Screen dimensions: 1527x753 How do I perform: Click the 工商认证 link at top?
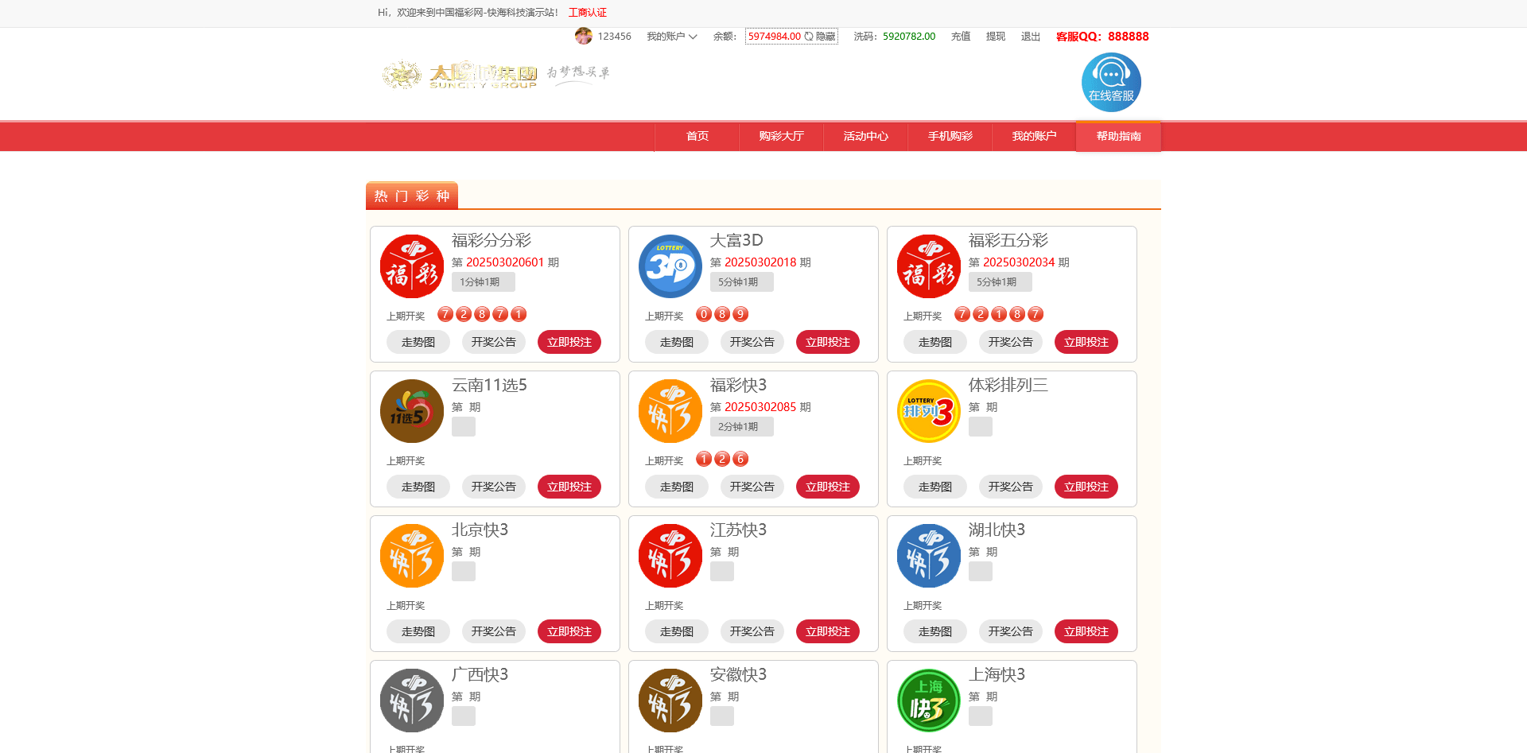pyautogui.click(x=587, y=13)
